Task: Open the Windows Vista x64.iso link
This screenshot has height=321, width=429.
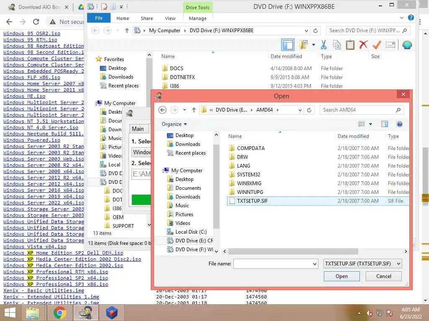Action: coord(35,247)
